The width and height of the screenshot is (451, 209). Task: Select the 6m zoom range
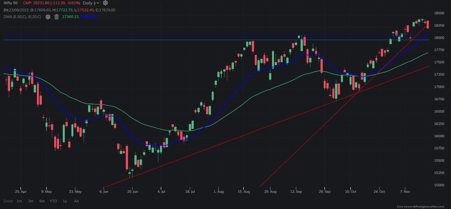[x=41, y=201]
